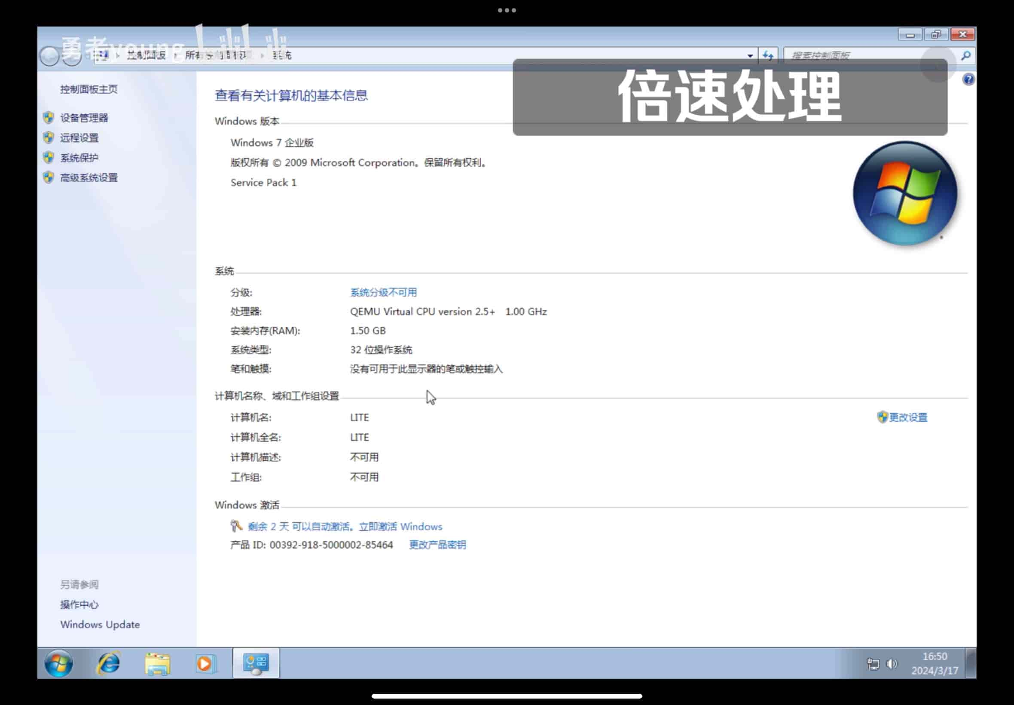This screenshot has height=705, width=1014.
Task: Click shield icon beside 设备管理器
Action: click(x=49, y=117)
